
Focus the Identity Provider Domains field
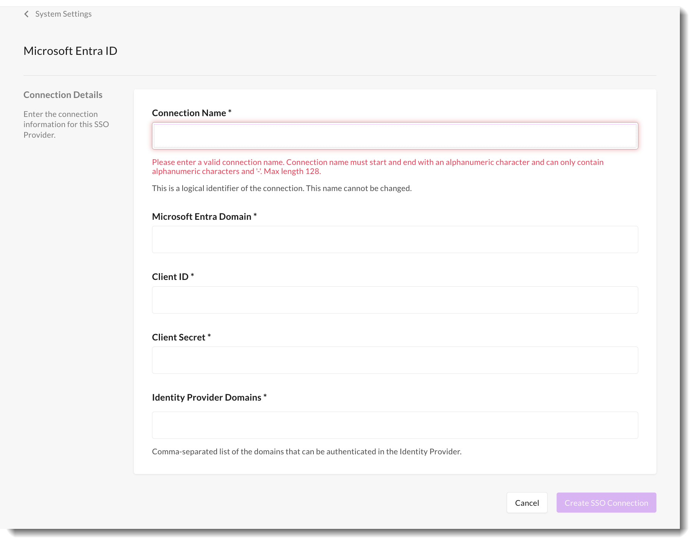[x=395, y=425]
